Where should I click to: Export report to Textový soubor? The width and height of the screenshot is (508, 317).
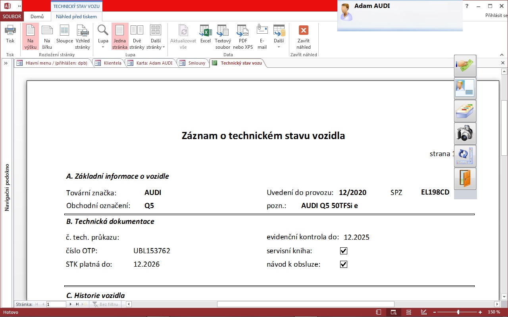[223, 36]
